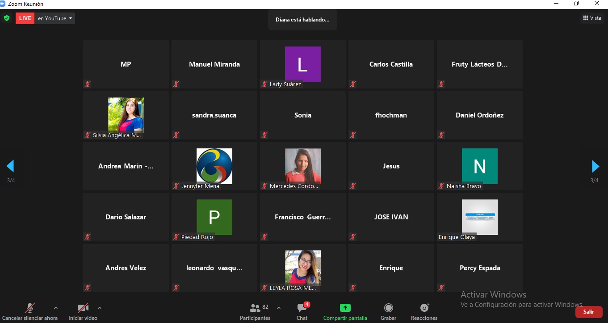Screen dimensions: 608x323
Task: Click 'Diana está hablando...' speaker notice
Action: (302, 20)
